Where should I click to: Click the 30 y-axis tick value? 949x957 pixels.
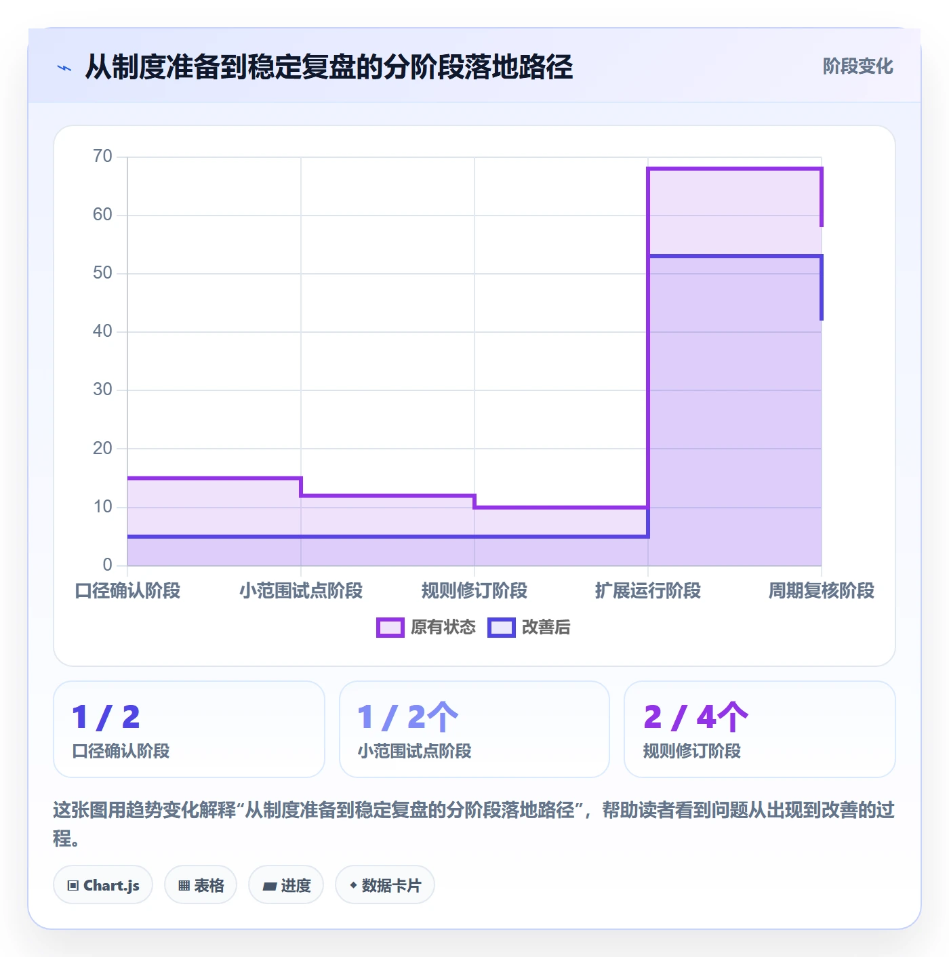tap(102, 390)
